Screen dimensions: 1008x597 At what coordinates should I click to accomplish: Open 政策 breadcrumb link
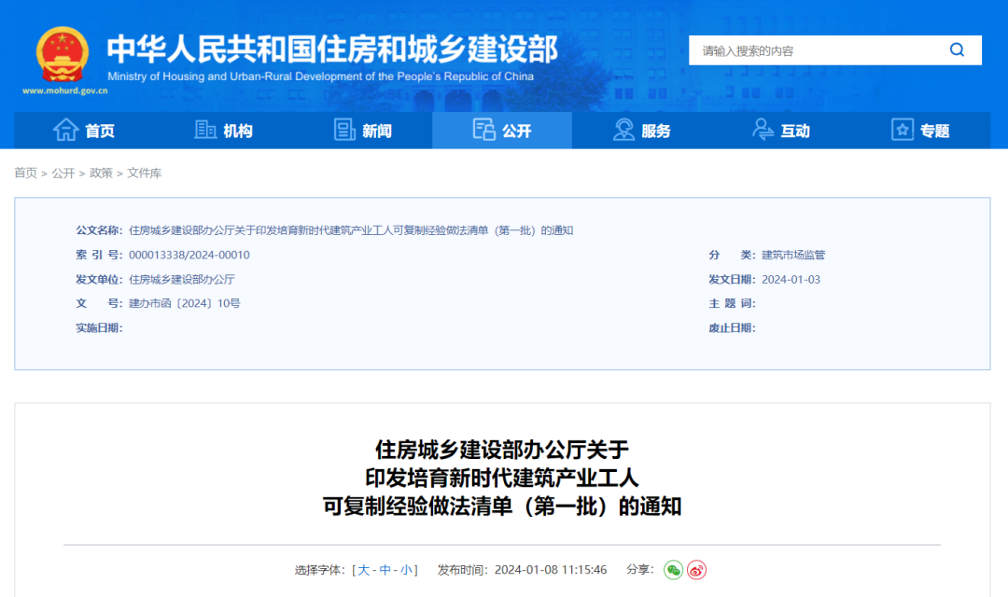point(101,174)
